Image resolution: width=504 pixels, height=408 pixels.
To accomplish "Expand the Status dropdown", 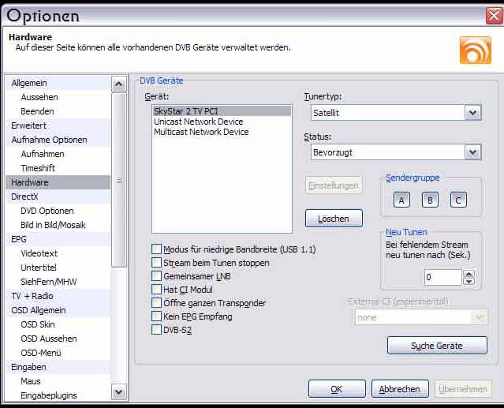I will [x=472, y=152].
